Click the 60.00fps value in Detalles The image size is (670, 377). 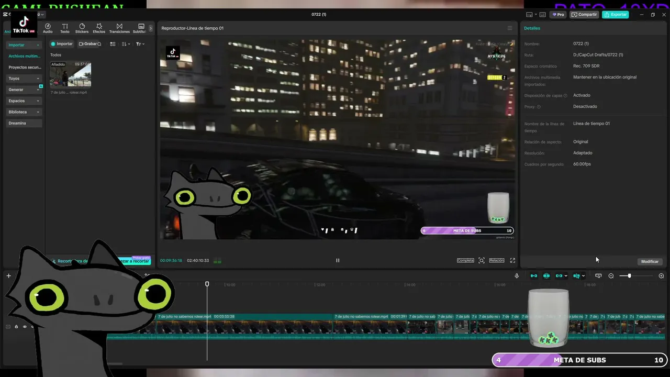[x=582, y=164]
